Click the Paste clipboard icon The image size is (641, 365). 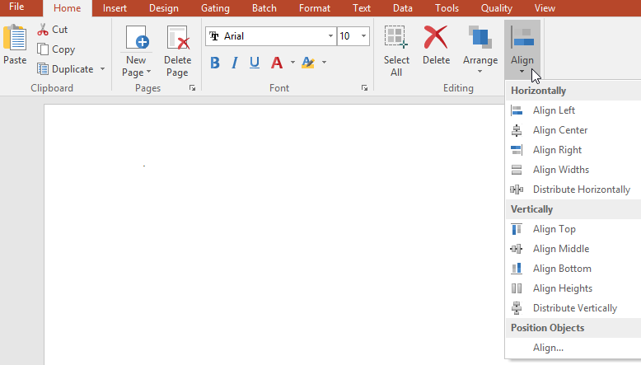[14, 40]
